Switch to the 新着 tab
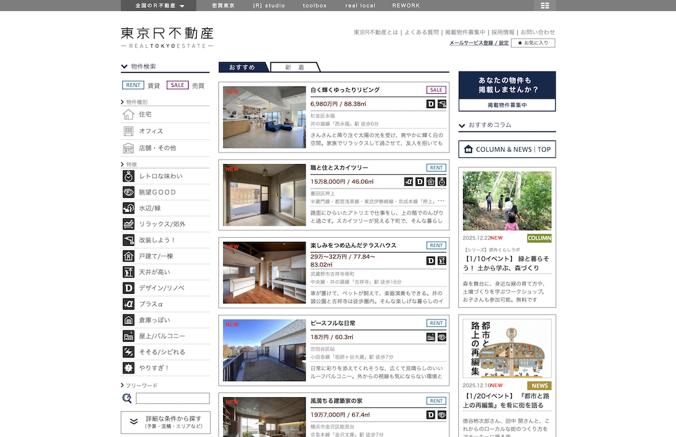The width and height of the screenshot is (676, 437). point(294,68)
